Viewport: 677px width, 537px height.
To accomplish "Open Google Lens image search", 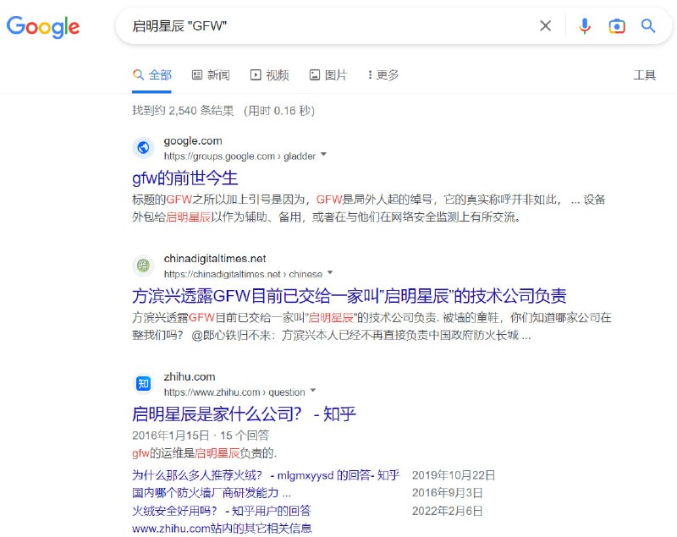I will coord(617,26).
